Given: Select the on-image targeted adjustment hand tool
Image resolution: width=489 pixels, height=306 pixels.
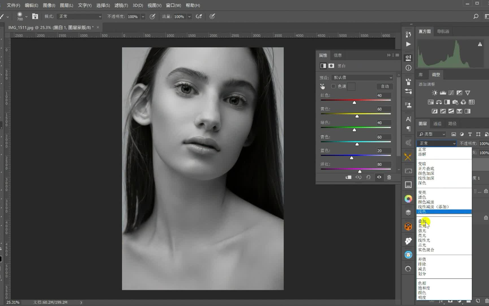Looking at the screenshot, I should point(323,86).
